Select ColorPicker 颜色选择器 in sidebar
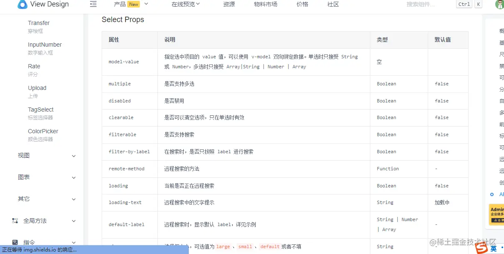The height and width of the screenshot is (254, 504). pos(43,135)
